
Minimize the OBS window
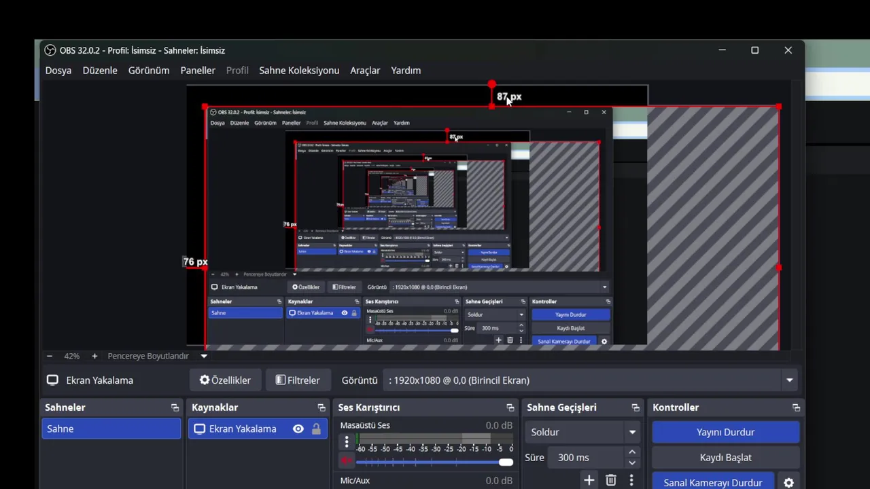[x=722, y=50]
